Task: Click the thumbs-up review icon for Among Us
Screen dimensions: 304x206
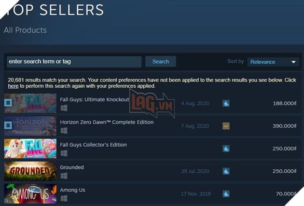Action: pos(226,194)
